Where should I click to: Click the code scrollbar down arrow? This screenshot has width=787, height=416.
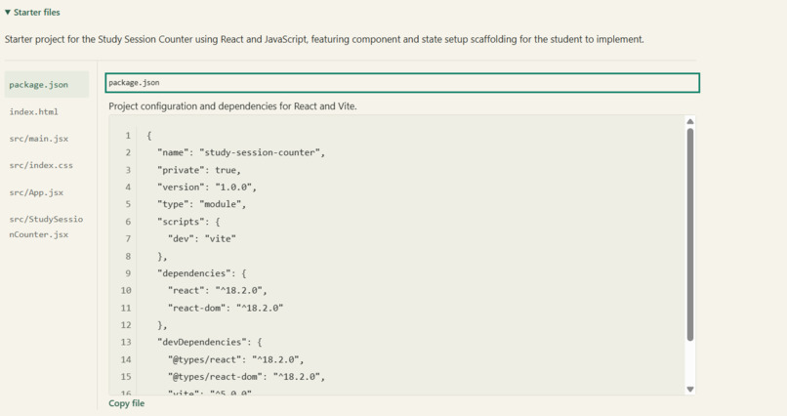[x=690, y=389]
